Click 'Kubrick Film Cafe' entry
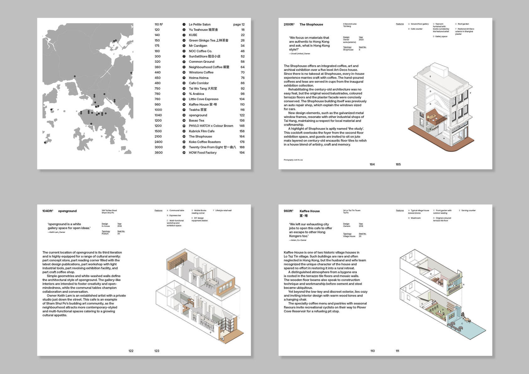 pos(202,131)
